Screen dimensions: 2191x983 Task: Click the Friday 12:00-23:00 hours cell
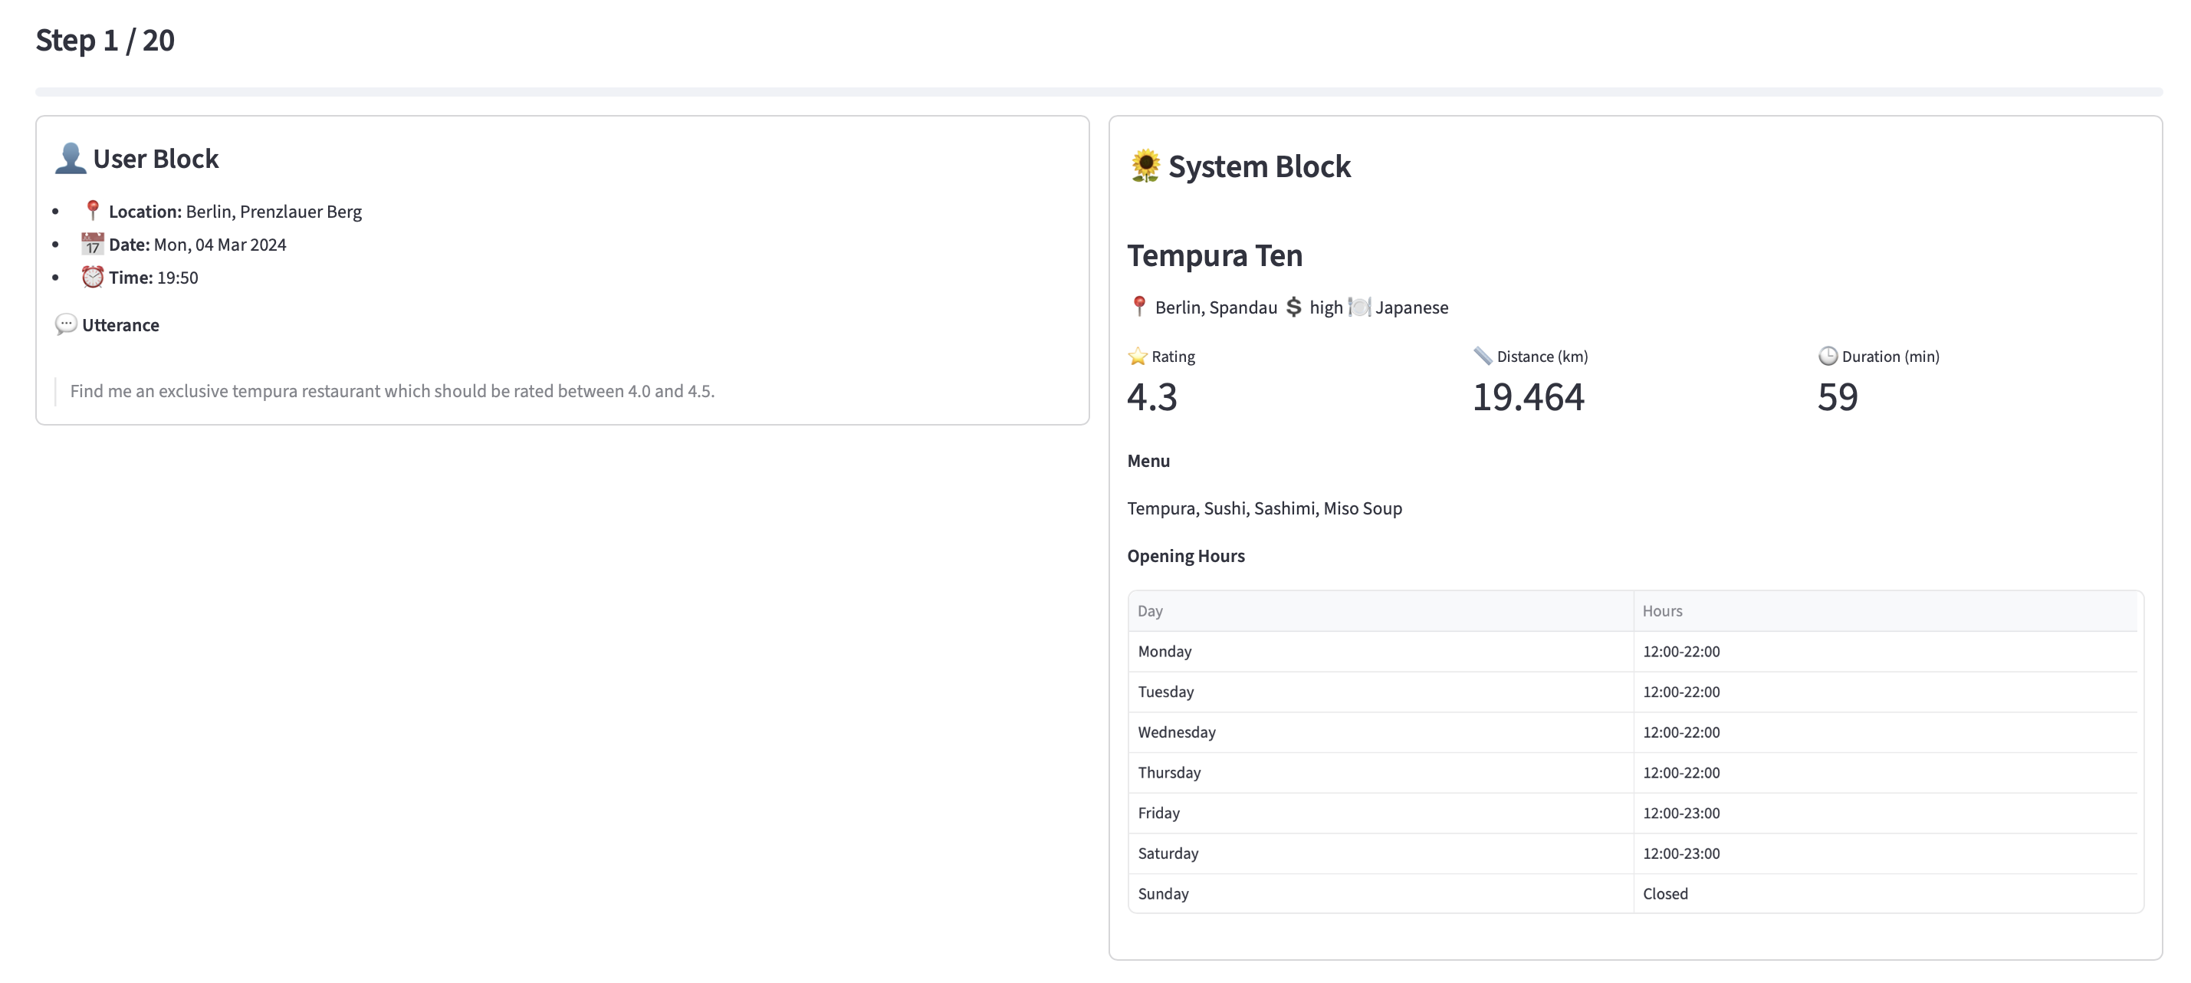click(x=1680, y=813)
